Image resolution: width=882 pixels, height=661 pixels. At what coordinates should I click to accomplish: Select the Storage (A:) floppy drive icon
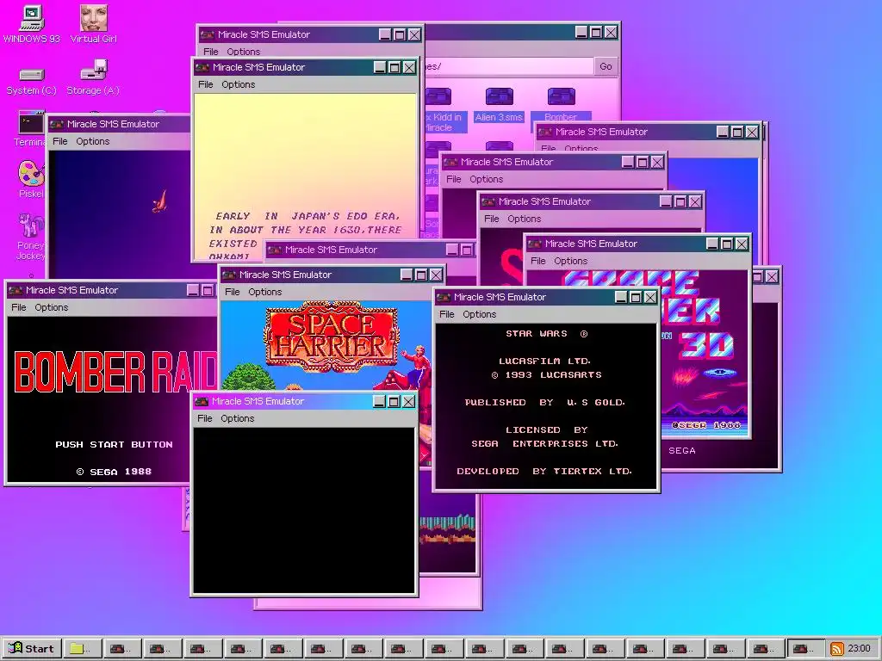point(93,77)
